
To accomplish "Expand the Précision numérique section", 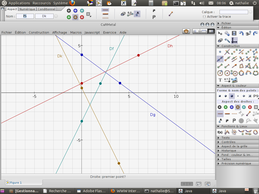I will pos(238,163).
